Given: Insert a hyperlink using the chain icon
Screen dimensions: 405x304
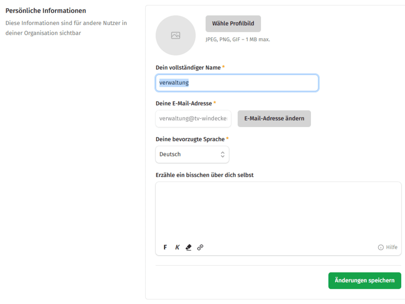Looking at the screenshot, I should [x=200, y=247].
